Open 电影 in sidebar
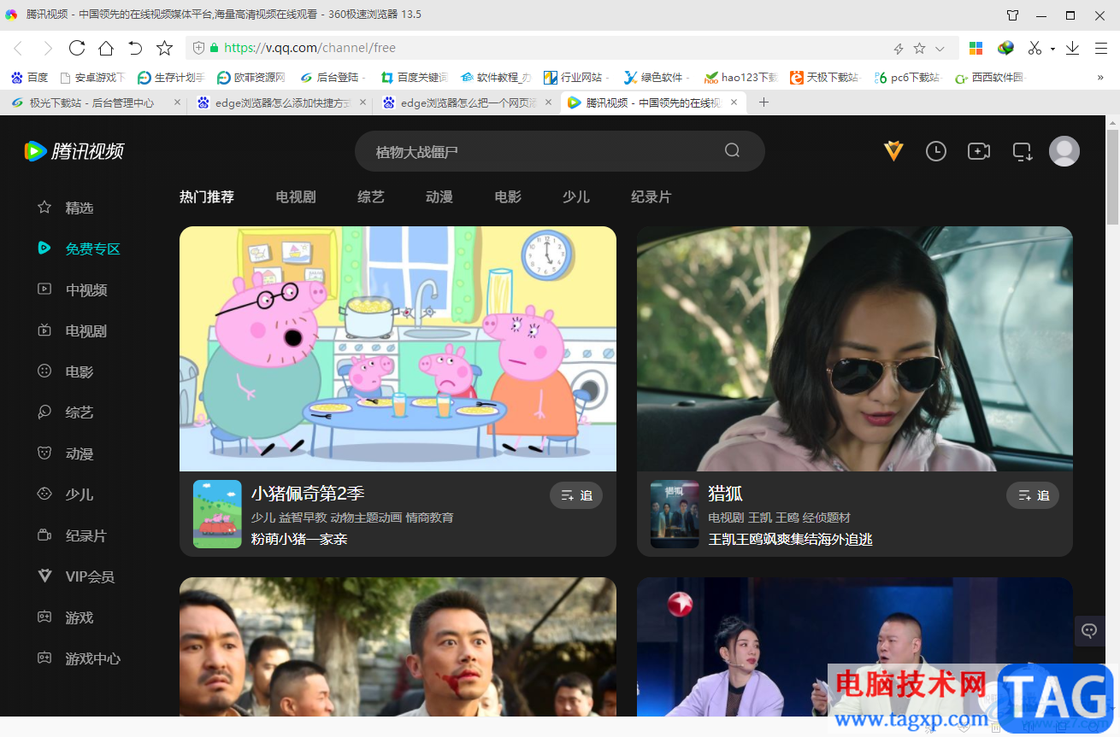 tap(66, 371)
